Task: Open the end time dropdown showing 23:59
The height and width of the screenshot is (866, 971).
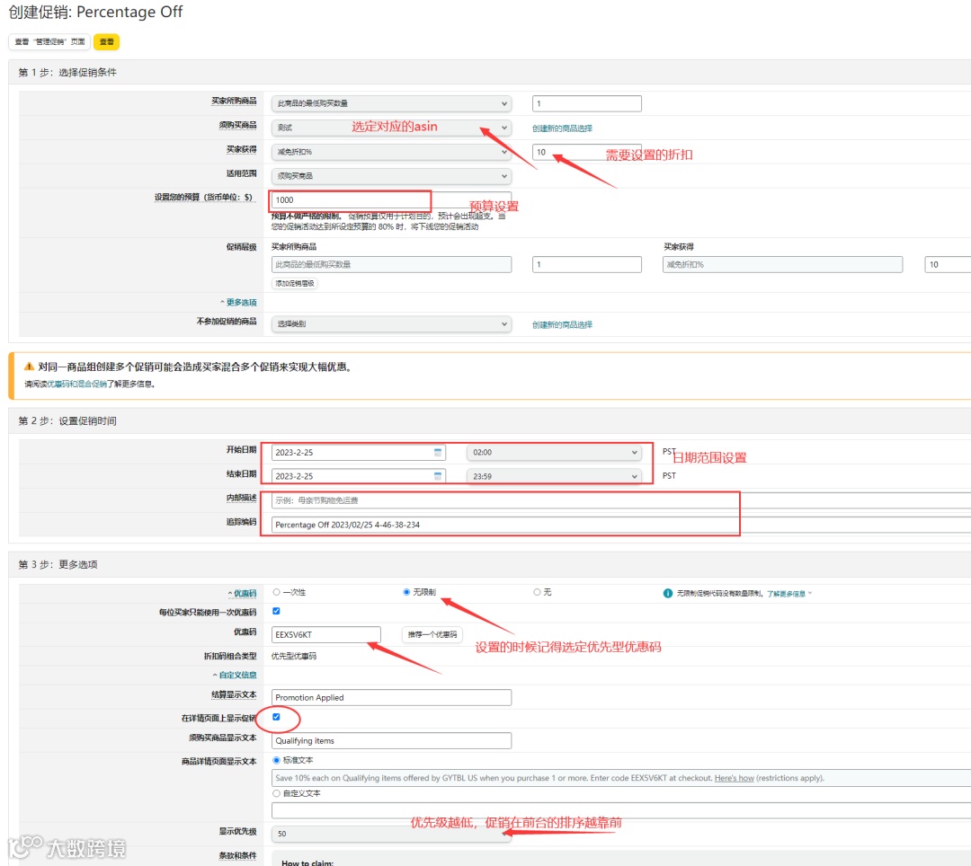Action: [554, 476]
